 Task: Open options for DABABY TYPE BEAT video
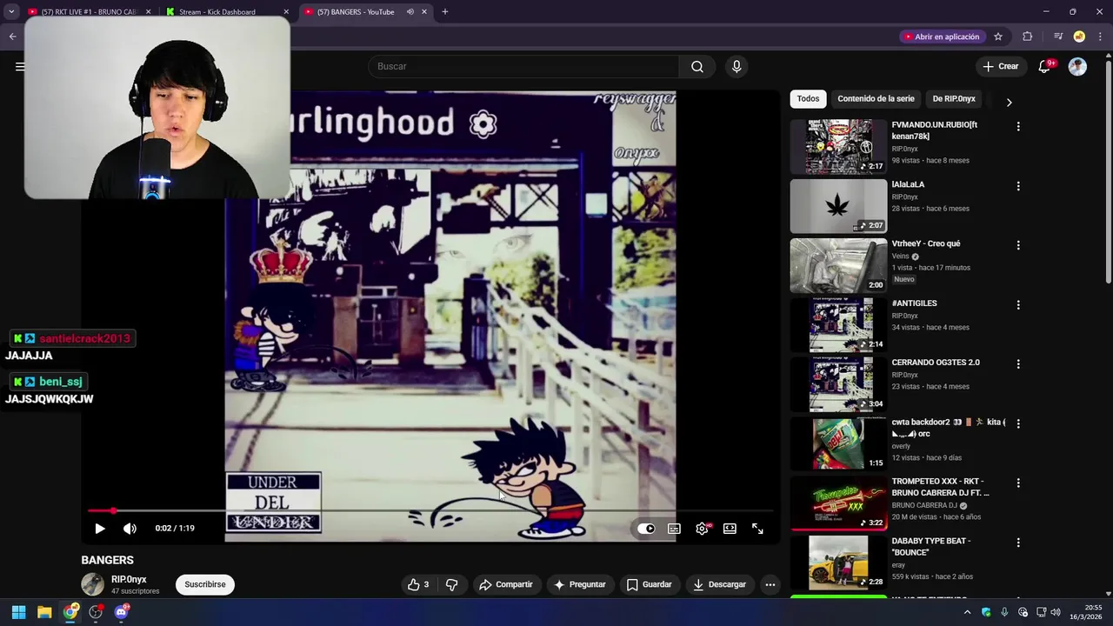tap(1018, 543)
